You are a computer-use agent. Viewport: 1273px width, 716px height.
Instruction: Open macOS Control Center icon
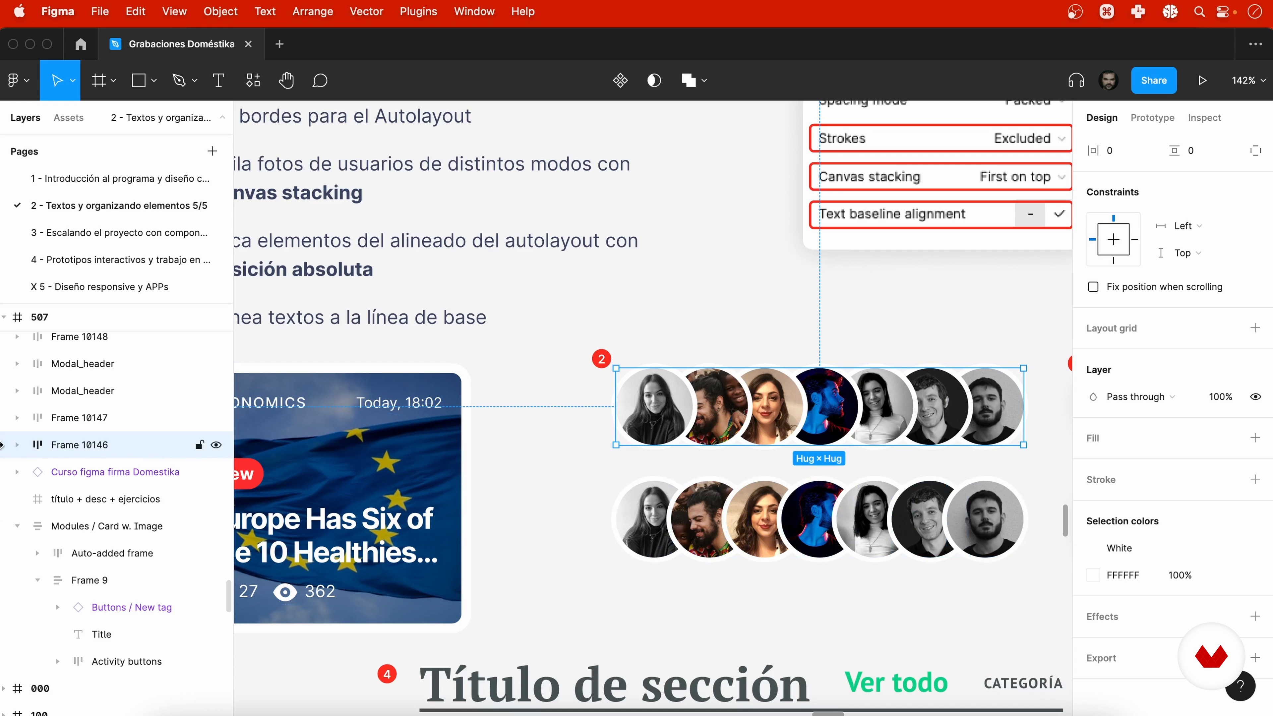point(1222,11)
